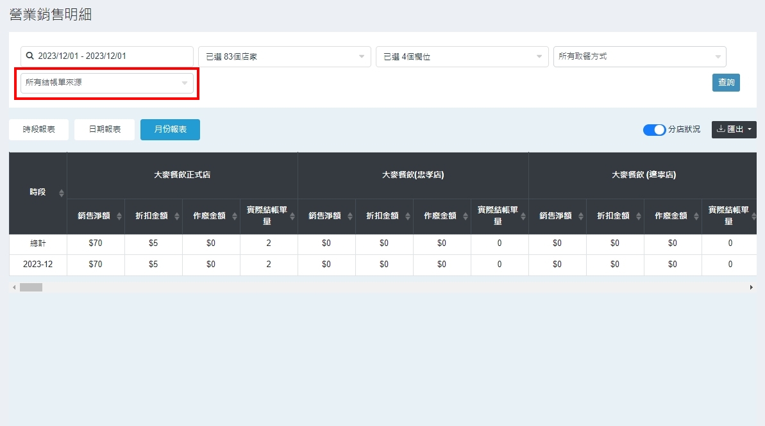
Task: Click the horizontal scrollbar right arrow
Action: coord(752,288)
